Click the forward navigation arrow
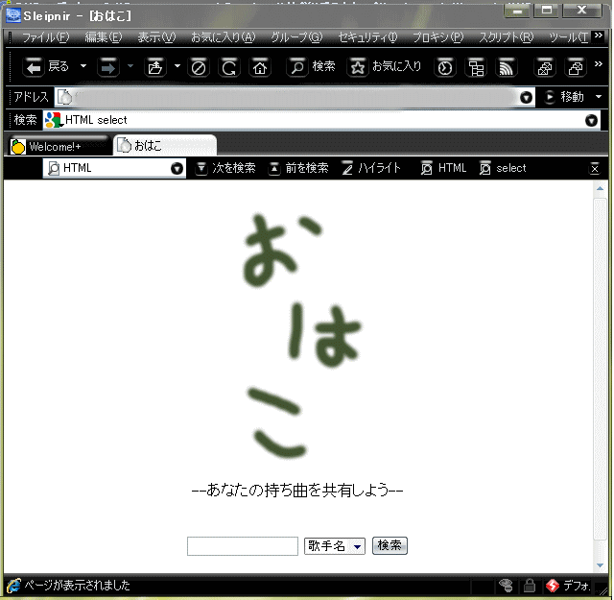This screenshot has width=614, height=600. (108, 67)
